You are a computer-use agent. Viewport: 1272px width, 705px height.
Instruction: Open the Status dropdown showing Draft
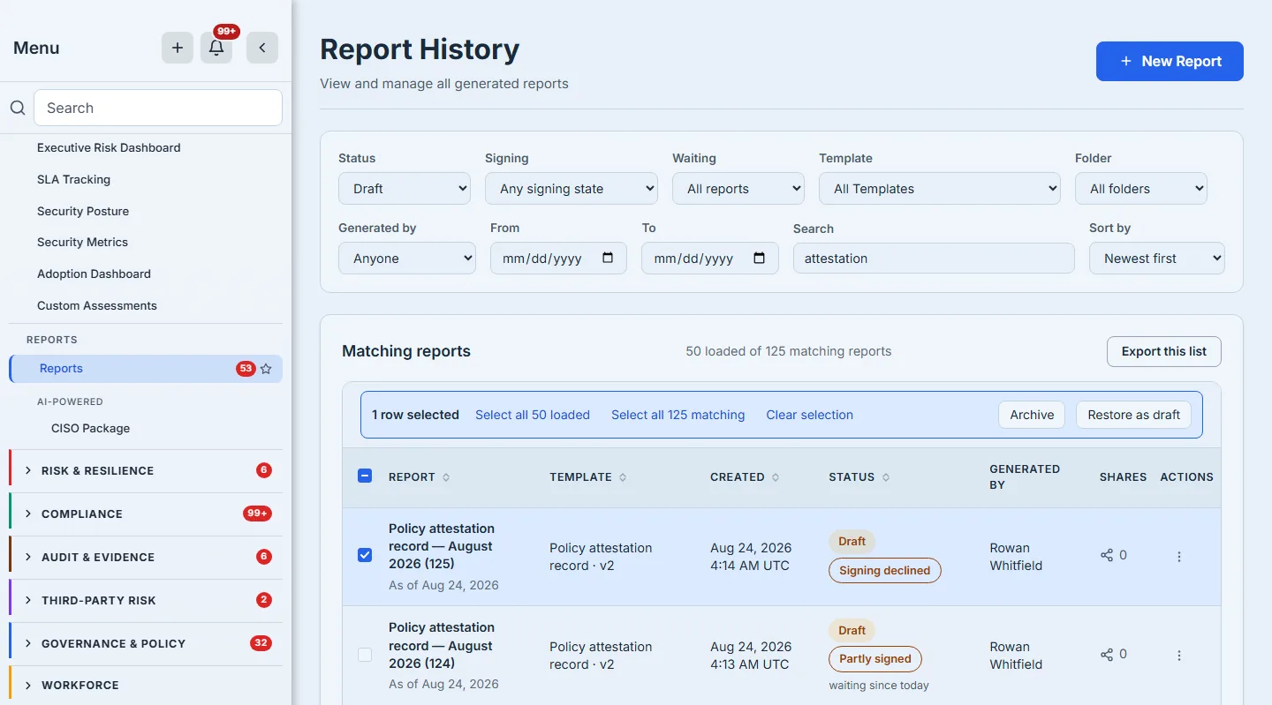[405, 188]
